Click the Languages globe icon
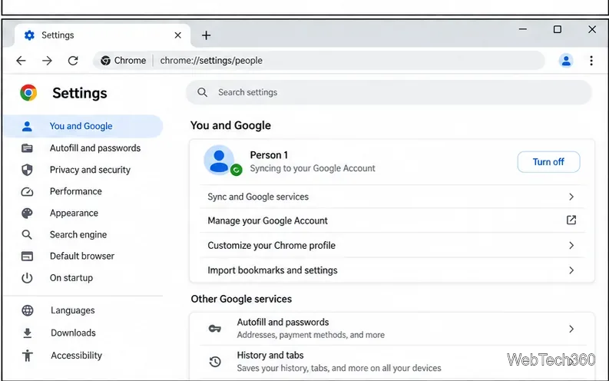 click(x=28, y=310)
